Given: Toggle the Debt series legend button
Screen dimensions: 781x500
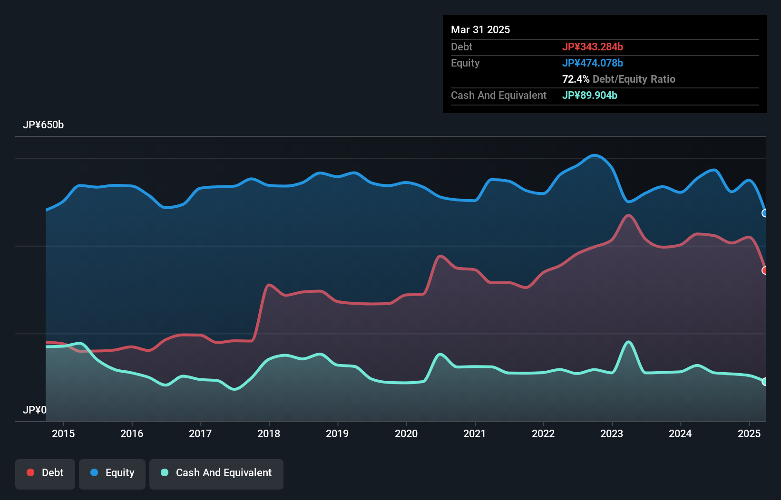Looking at the screenshot, I should (x=45, y=474).
